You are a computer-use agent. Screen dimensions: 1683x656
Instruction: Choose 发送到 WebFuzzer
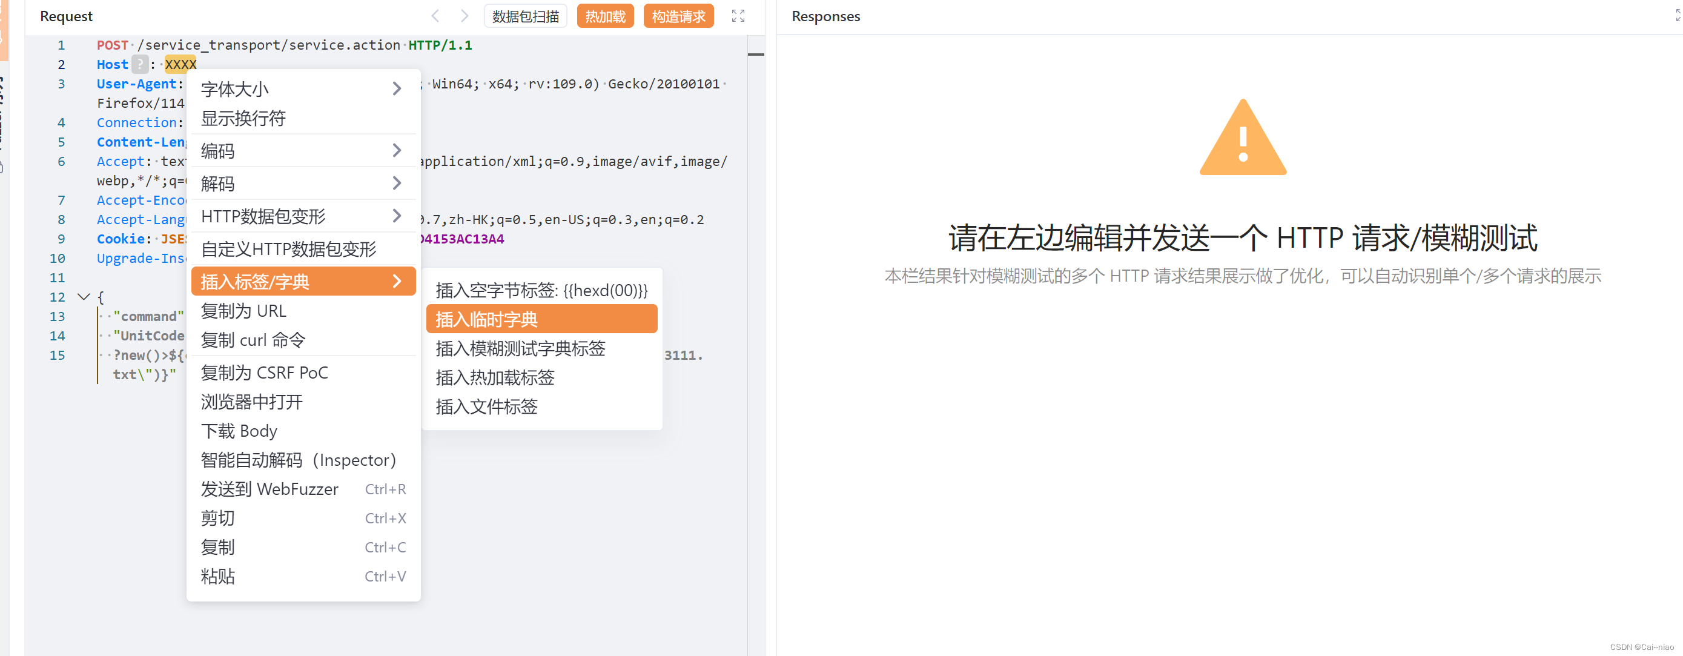[x=303, y=489]
